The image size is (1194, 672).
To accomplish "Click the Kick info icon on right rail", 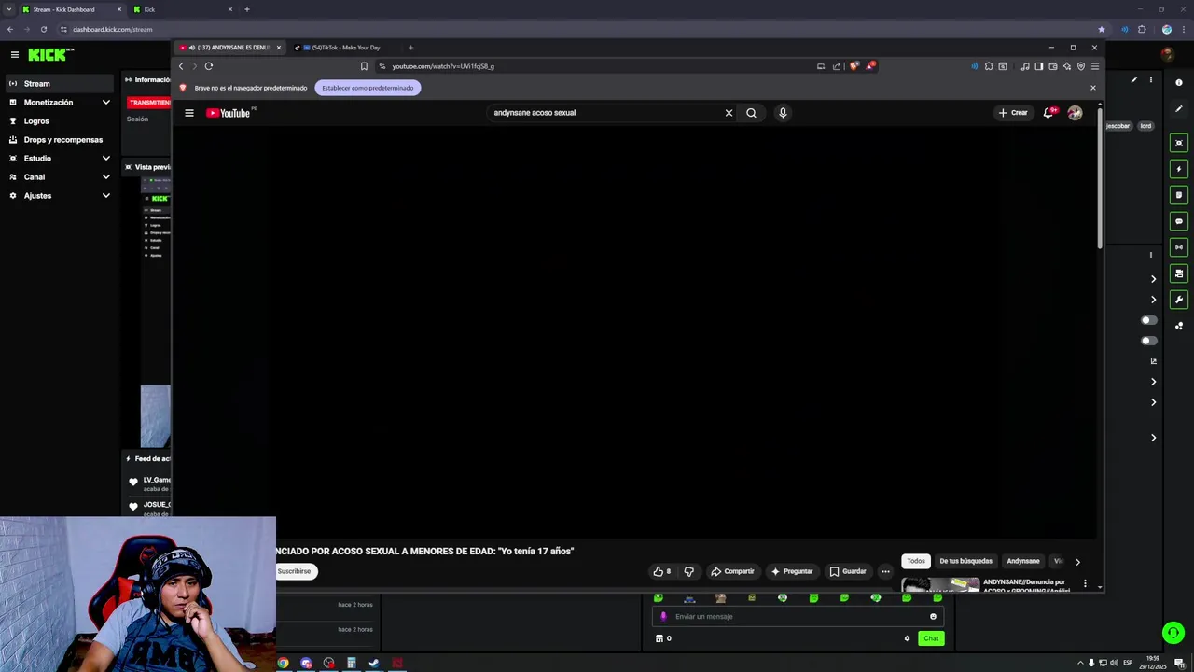I will [x=1179, y=83].
